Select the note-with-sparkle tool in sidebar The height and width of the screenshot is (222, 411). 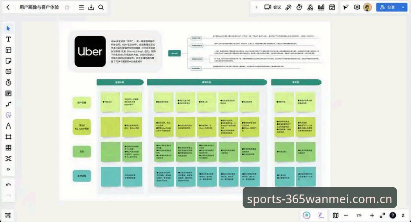click(x=8, y=72)
